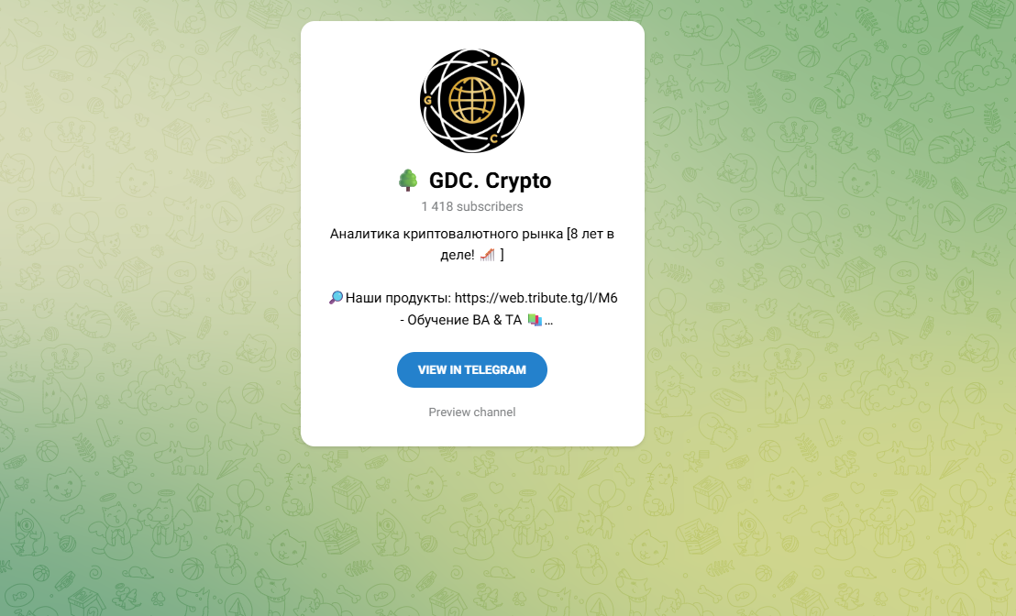Image resolution: width=1016 pixels, height=616 pixels.
Task: Click the letter D on the logo orbit
Action: coord(494,63)
